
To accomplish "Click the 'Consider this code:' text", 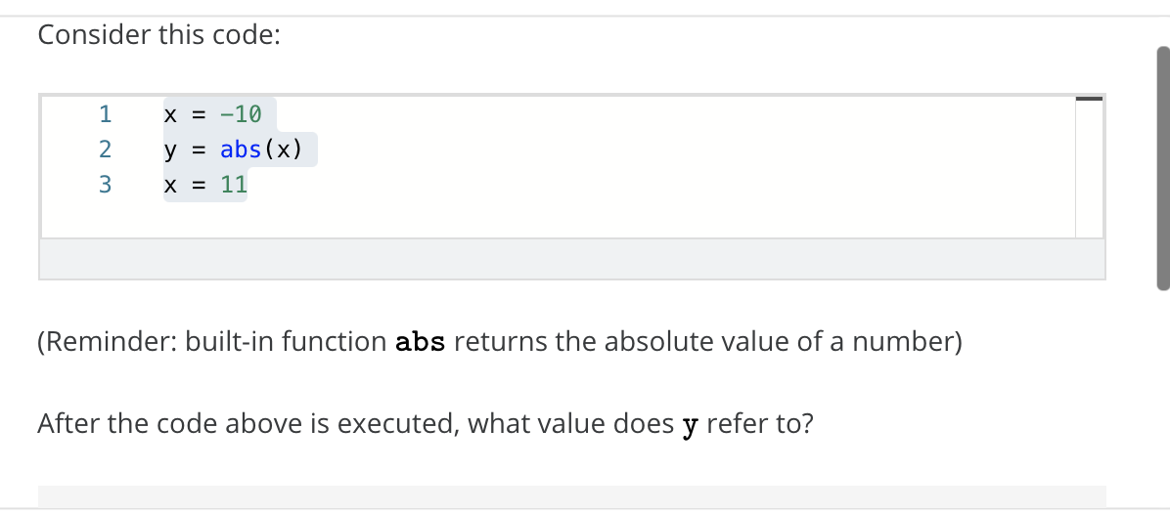I will click(x=158, y=35).
